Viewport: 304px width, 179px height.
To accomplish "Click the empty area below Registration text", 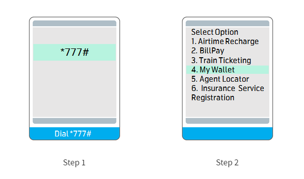I will (228, 110).
